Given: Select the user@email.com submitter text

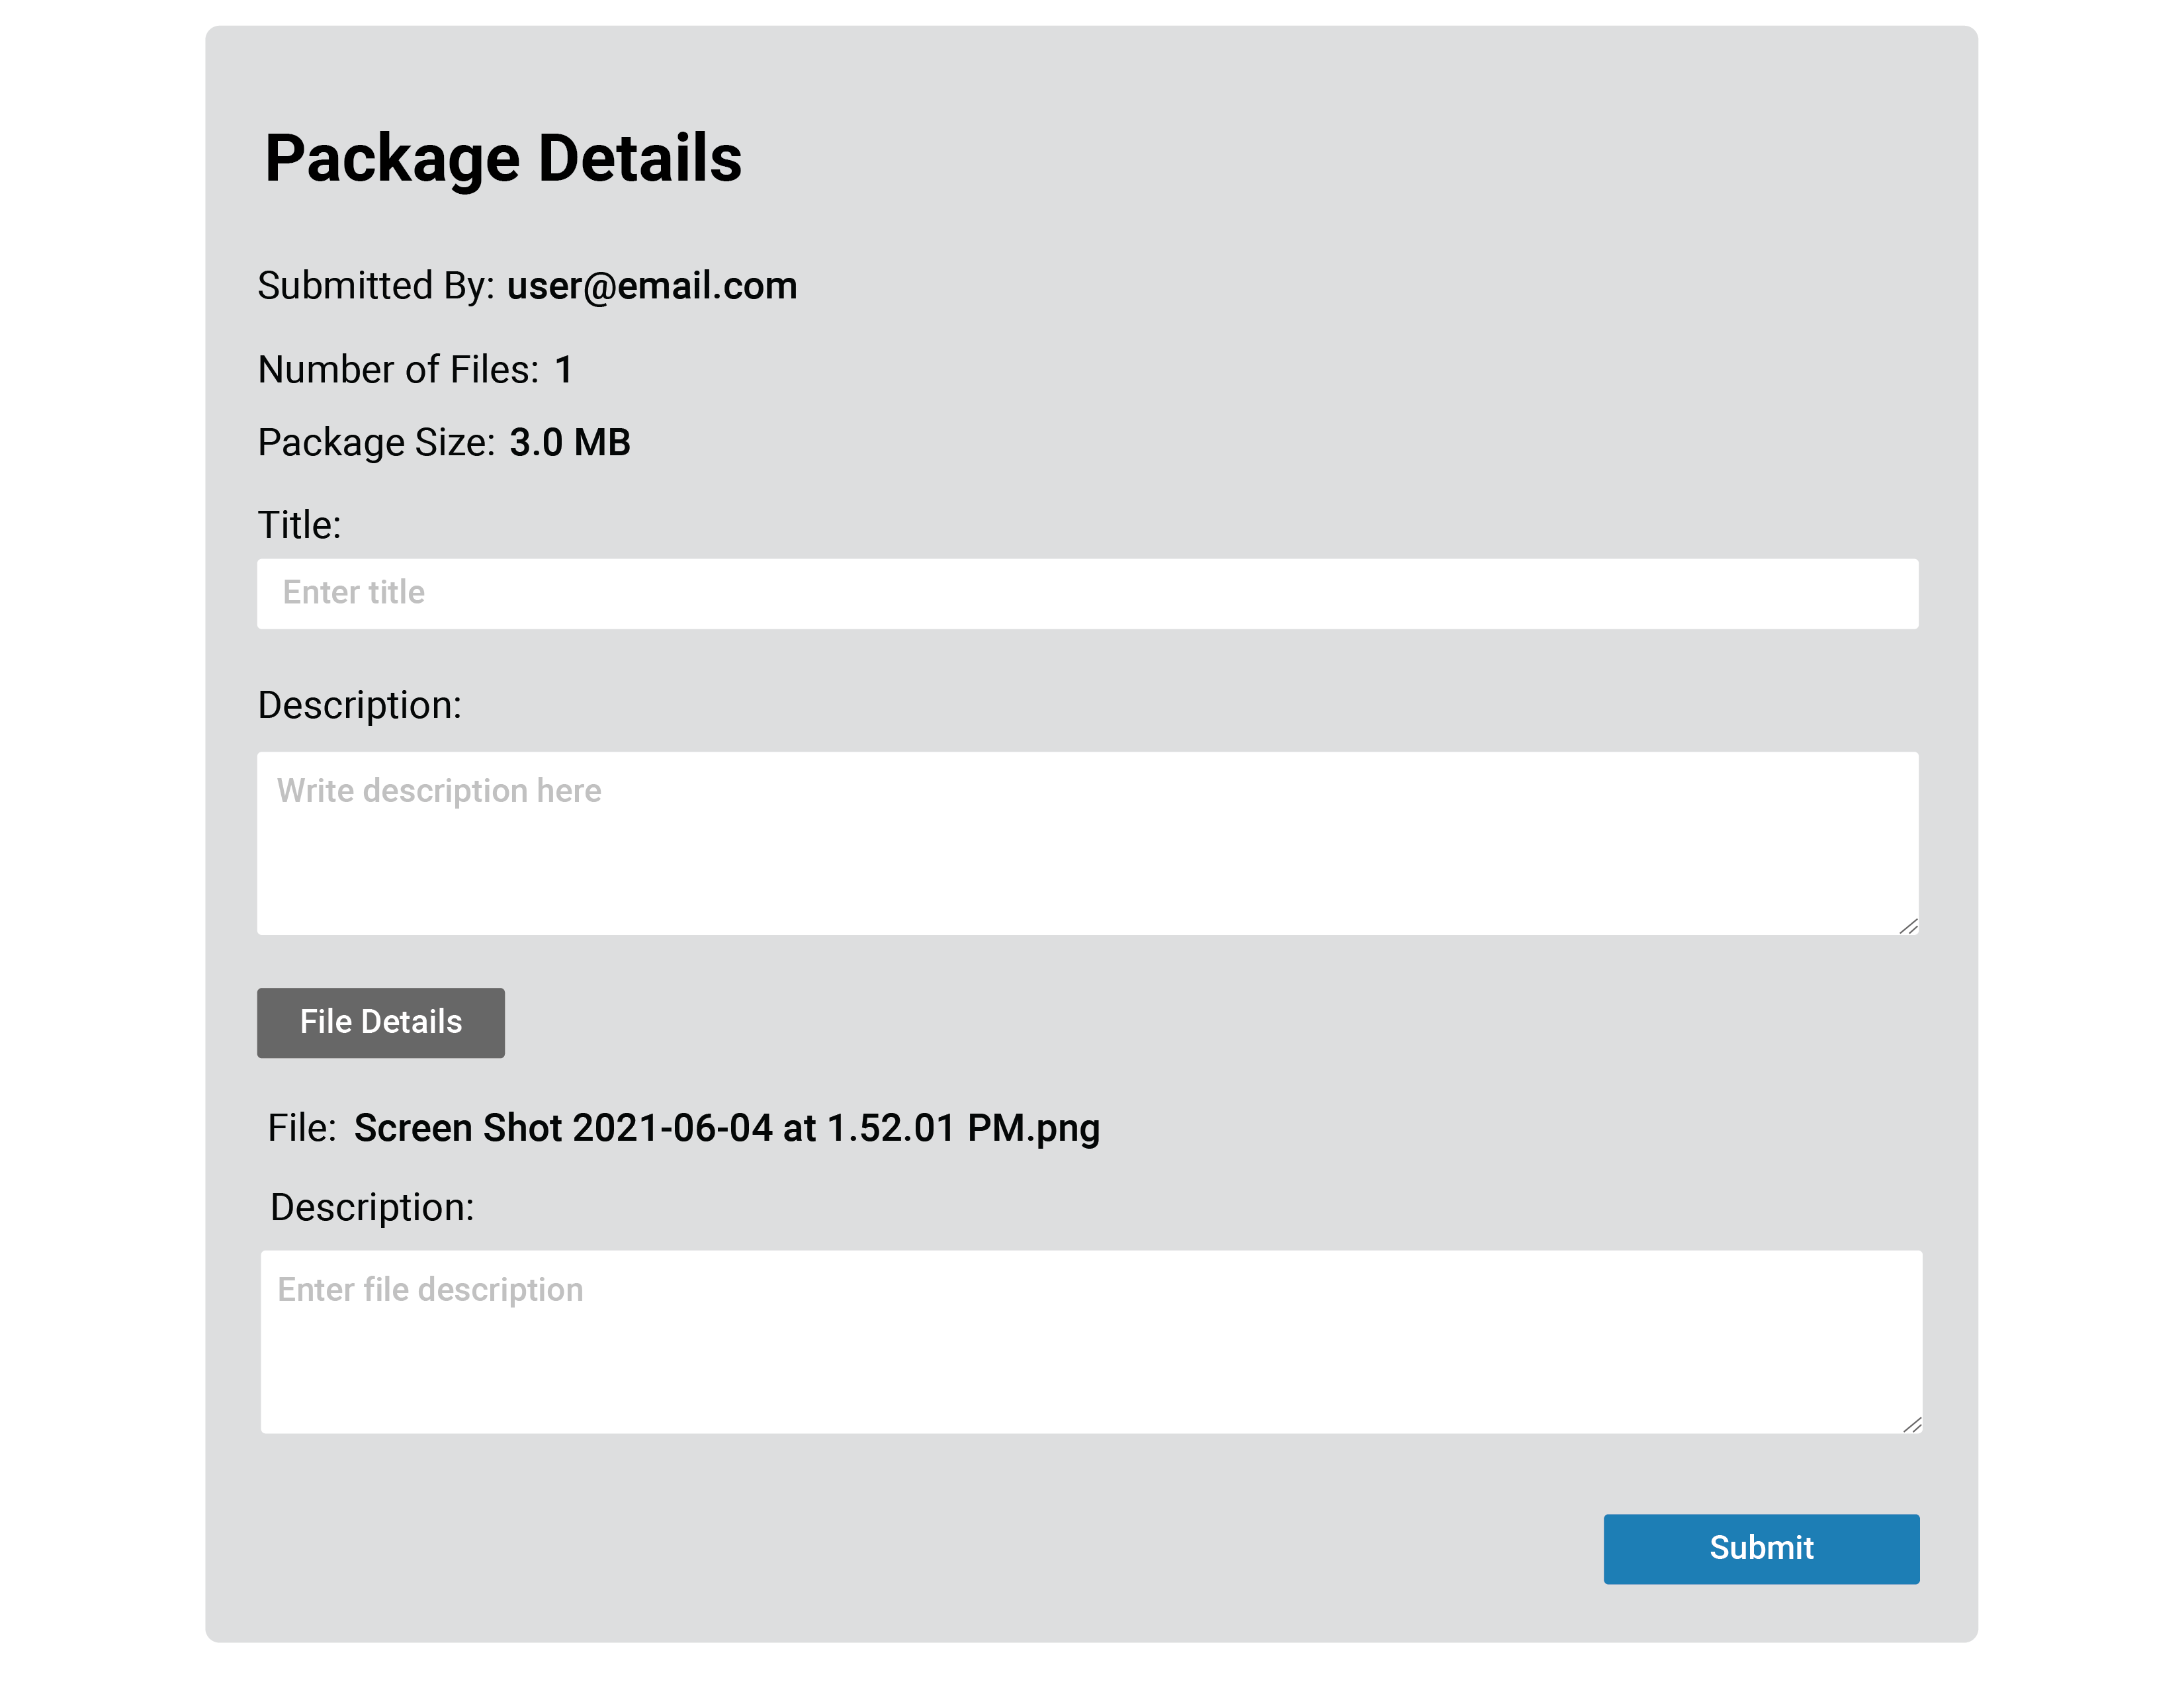Looking at the screenshot, I should tap(652, 286).
